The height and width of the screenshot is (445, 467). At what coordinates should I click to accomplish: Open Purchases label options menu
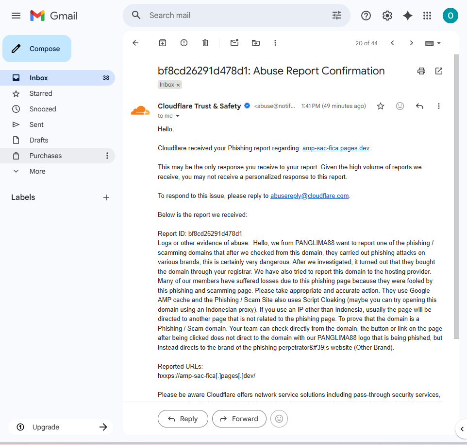(x=107, y=156)
